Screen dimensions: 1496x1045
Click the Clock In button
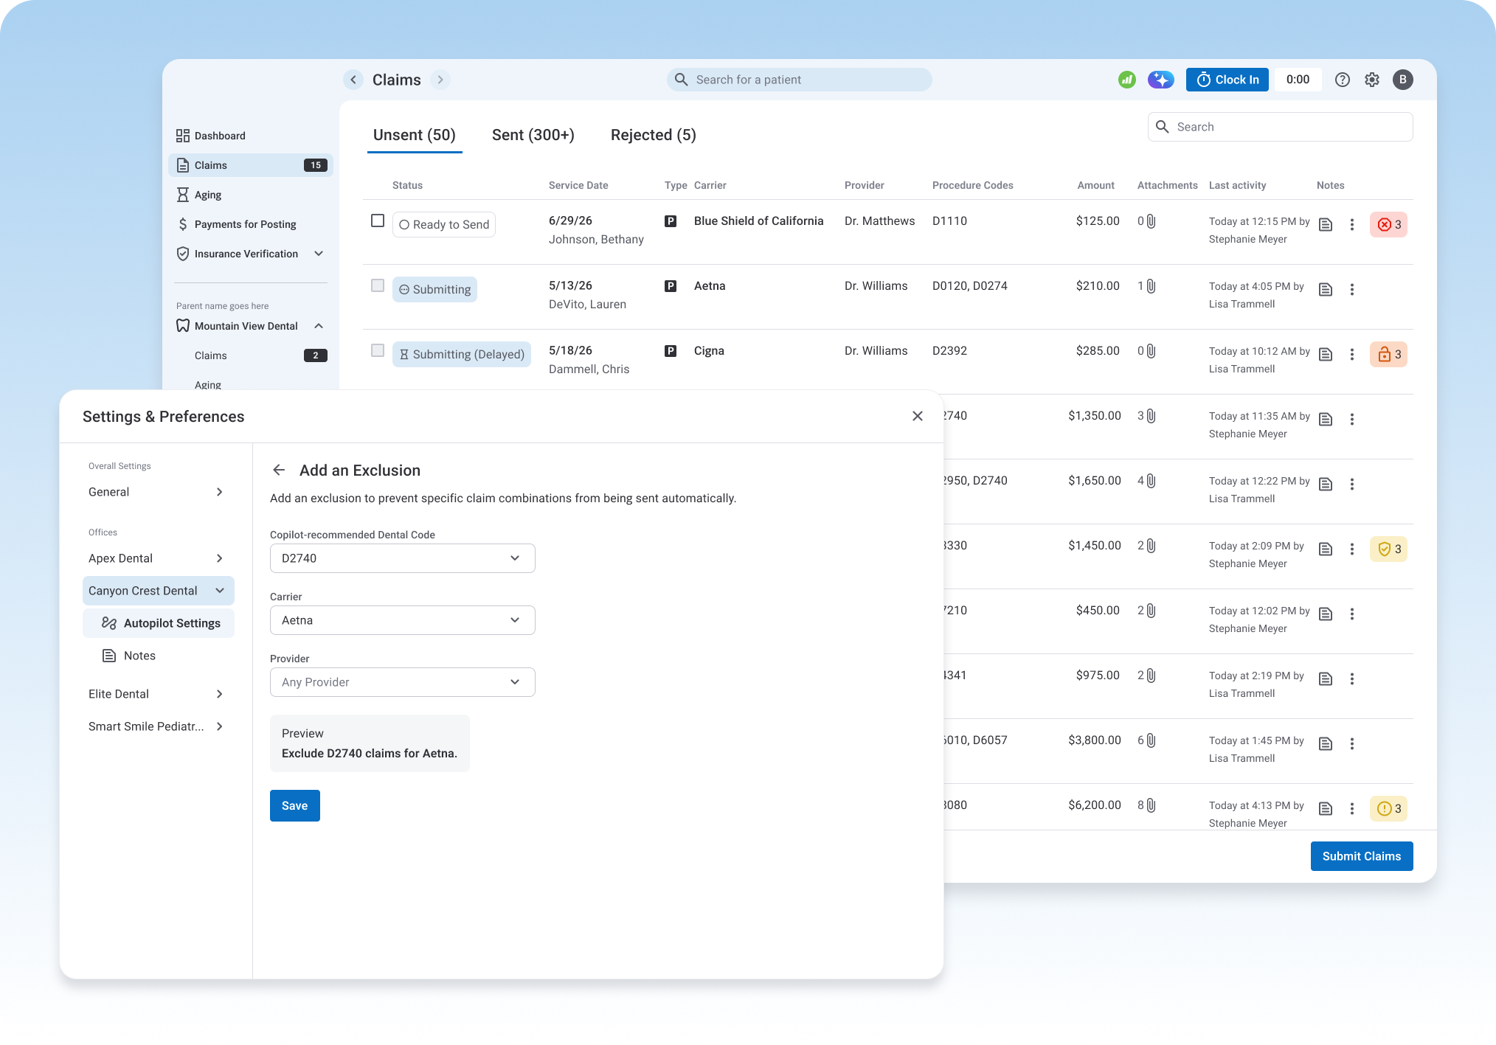[x=1227, y=80]
